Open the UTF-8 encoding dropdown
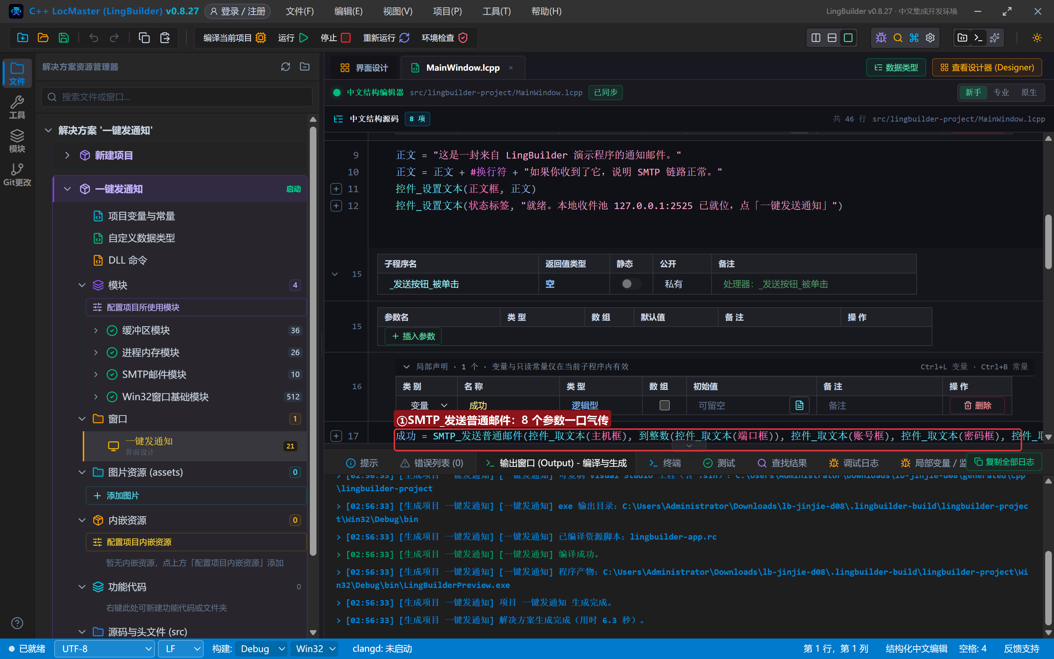The width and height of the screenshot is (1054, 659). (x=104, y=648)
